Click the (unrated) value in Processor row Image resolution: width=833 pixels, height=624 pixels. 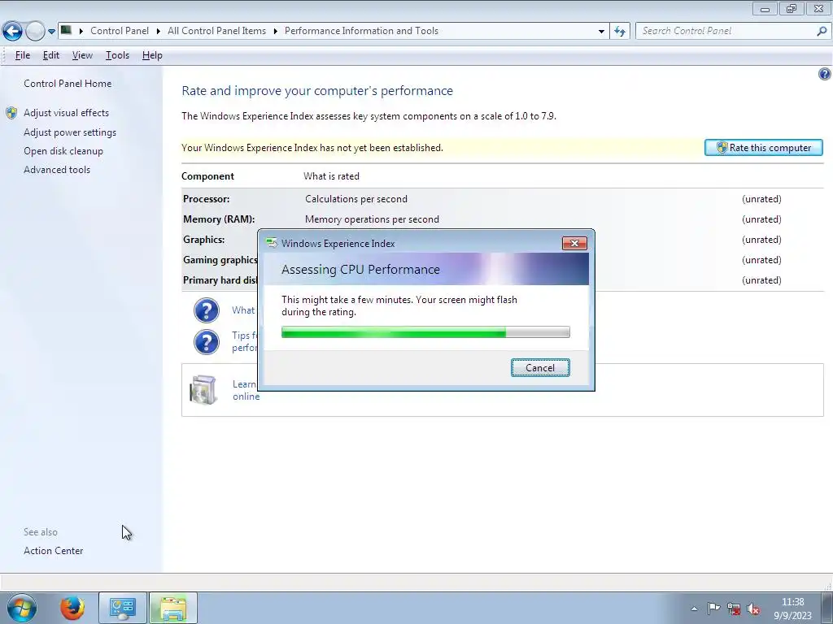(761, 199)
